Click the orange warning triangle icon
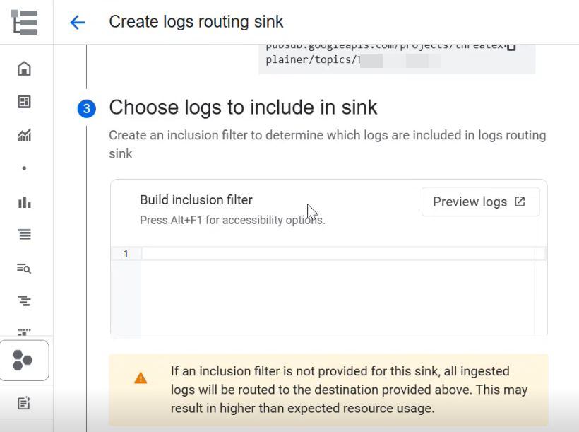The width and height of the screenshot is (579, 432). 141,378
